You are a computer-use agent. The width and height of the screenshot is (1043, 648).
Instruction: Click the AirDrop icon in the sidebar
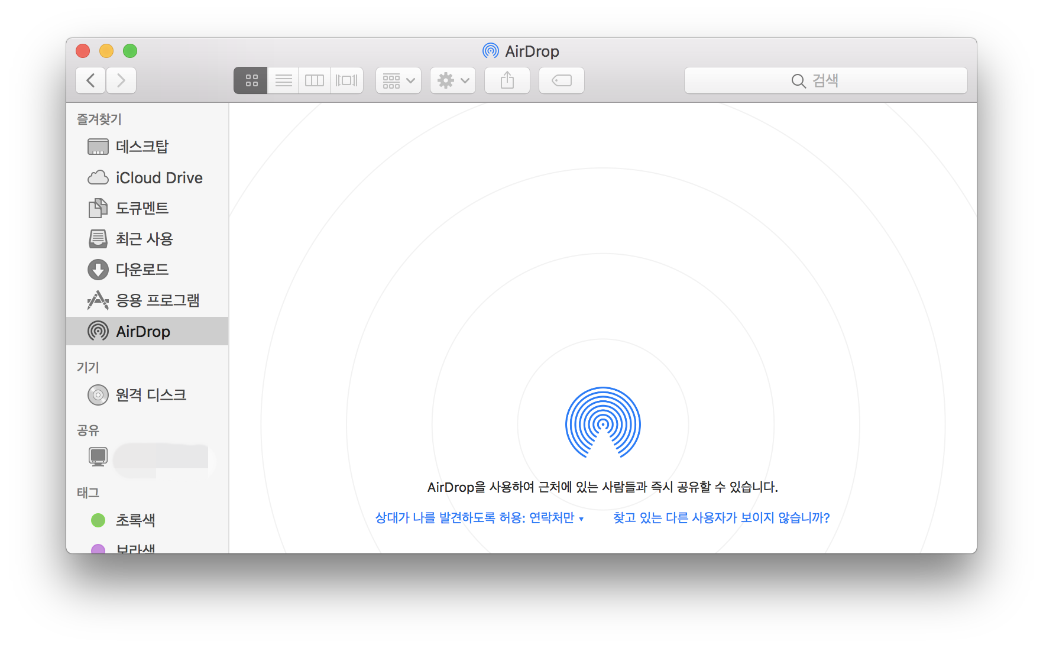pos(98,331)
